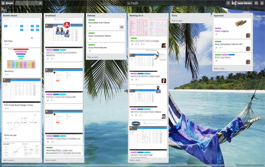Click green label on Gulp showFeatures card

[x=91, y=45]
